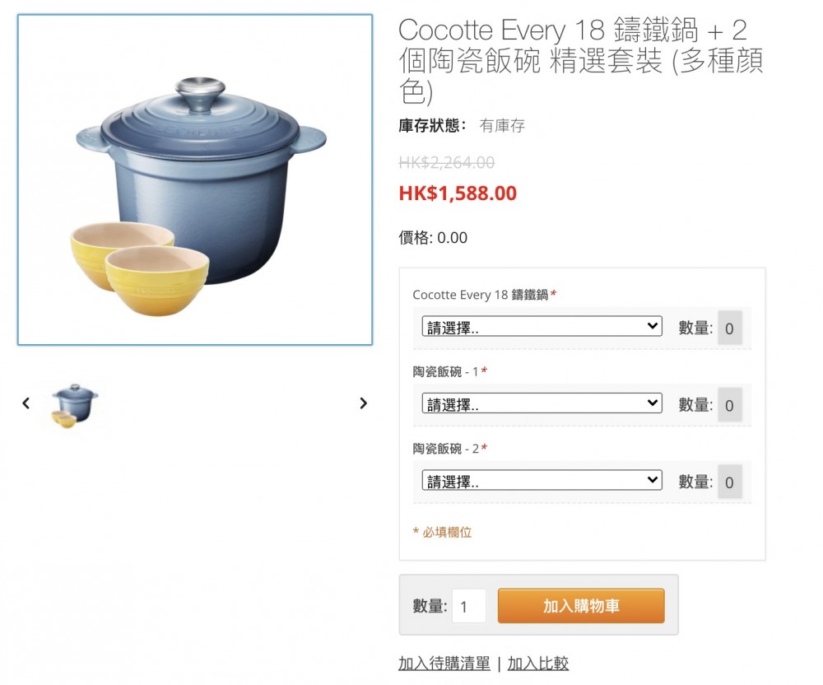This screenshot has height=685, width=823.
Task: Open the 陶瓷飯碗 - 1 option dropdown
Action: click(542, 403)
